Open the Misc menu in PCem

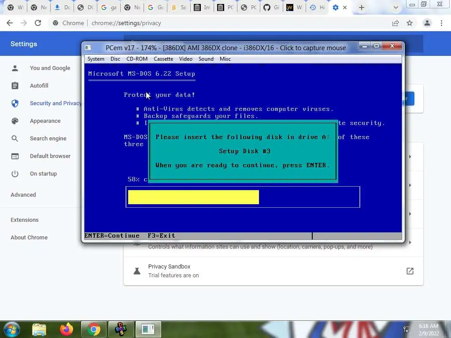(x=225, y=59)
